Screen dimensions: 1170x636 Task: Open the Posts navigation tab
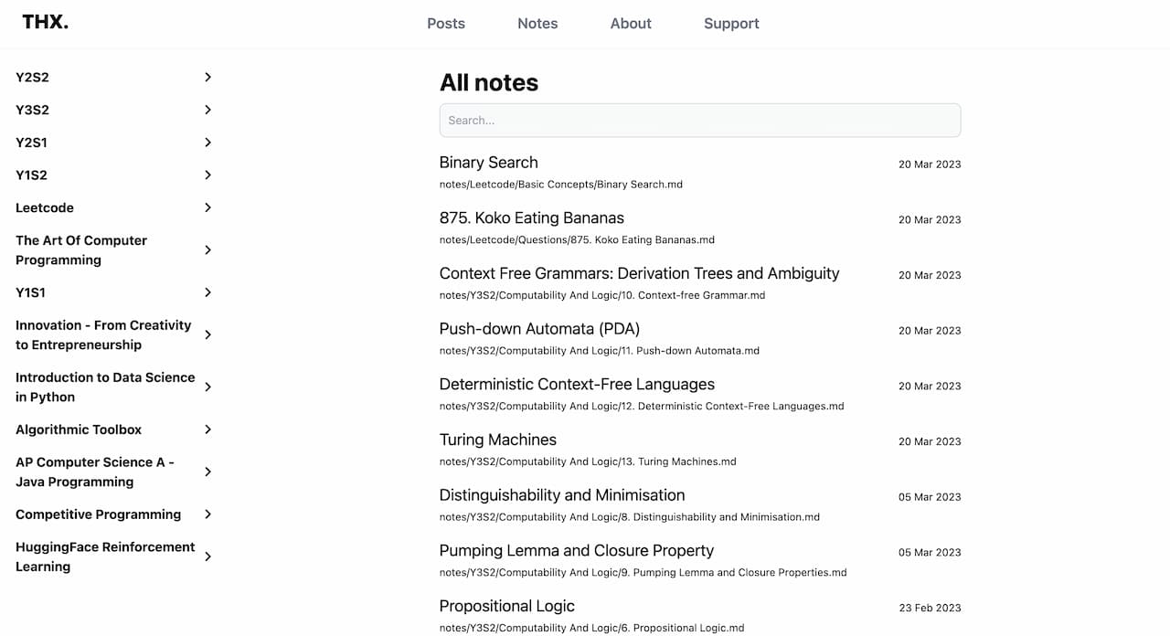(x=446, y=24)
